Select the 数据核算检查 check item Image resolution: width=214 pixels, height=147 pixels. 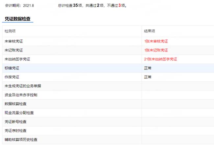point(15,104)
